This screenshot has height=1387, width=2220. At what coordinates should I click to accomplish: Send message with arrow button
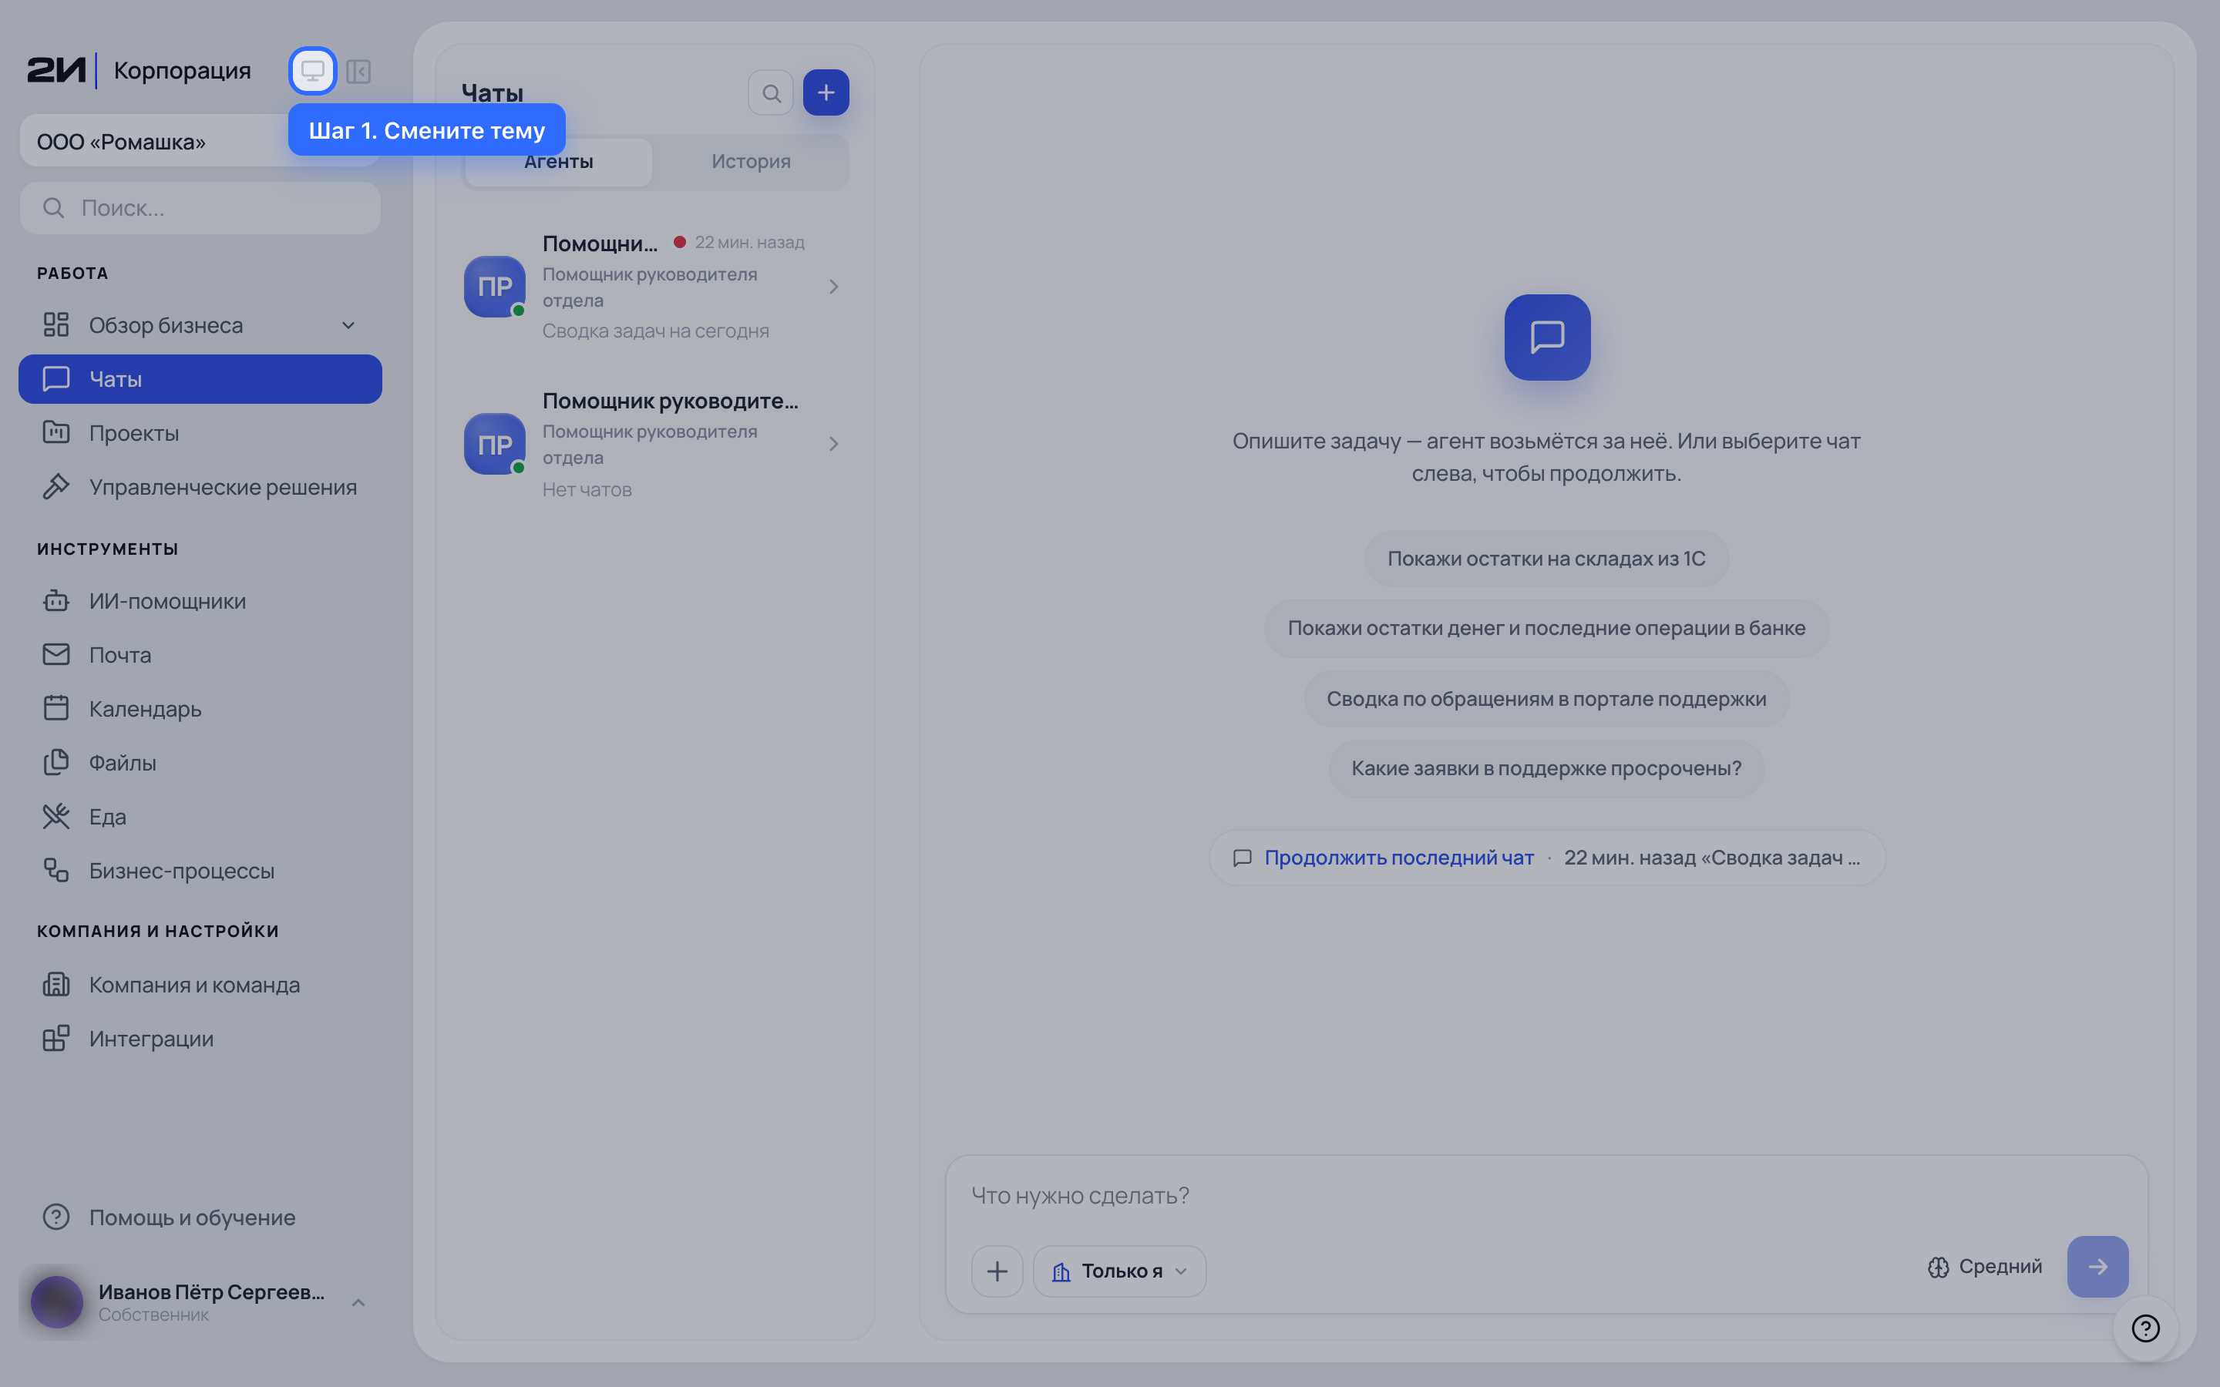pos(2098,1267)
